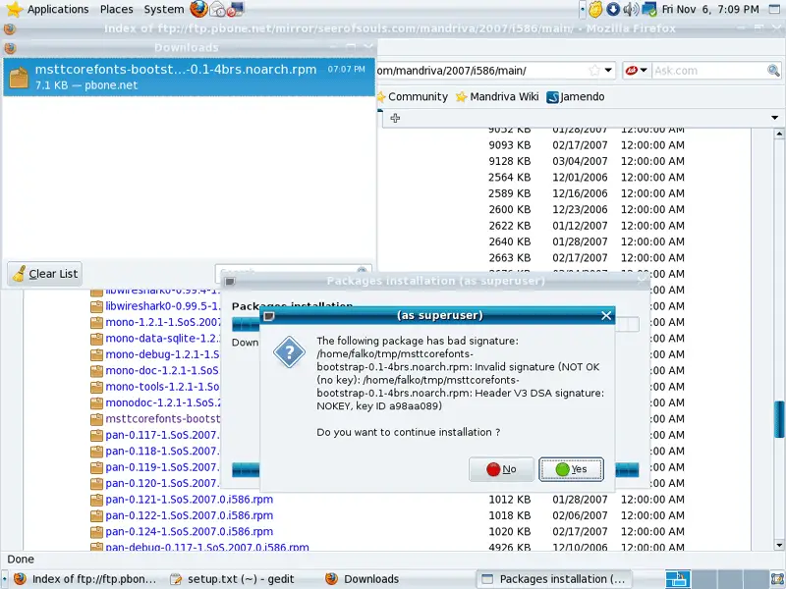
Task: Close the (as superuser) dialog
Action: [606, 315]
